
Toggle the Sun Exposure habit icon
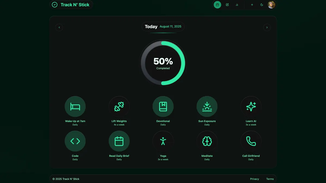click(x=207, y=107)
